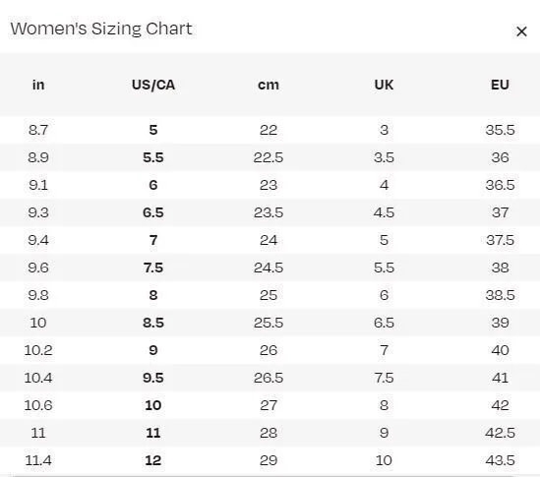Image resolution: width=540 pixels, height=477 pixels.
Task: Select US/CA size 12 cell
Action: coord(153,460)
